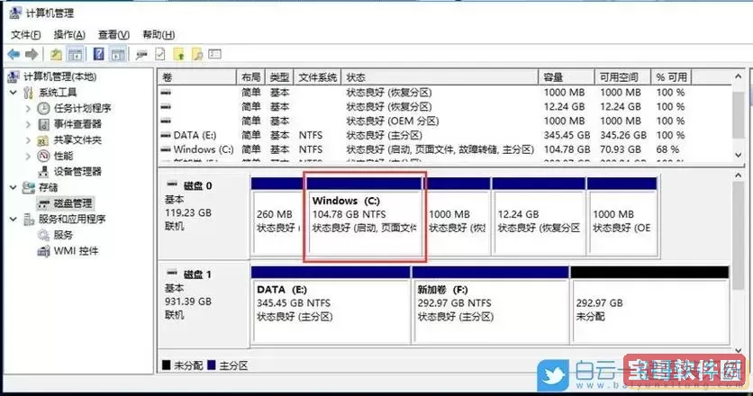Click the black 未分配 legend swatch
Viewport: 753px width, 396px height.
tap(166, 365)
